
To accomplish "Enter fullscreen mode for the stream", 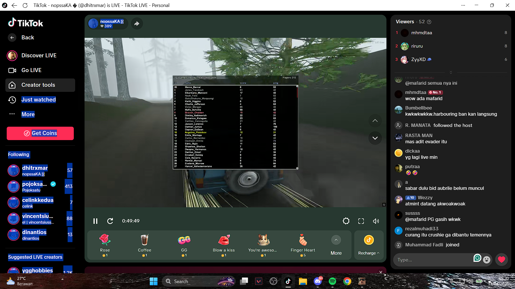I will coord(361,221).
